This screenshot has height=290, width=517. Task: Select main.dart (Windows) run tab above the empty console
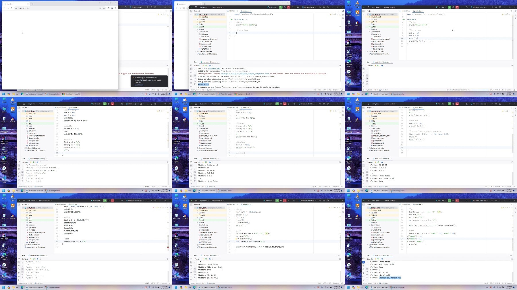point(381,62)
